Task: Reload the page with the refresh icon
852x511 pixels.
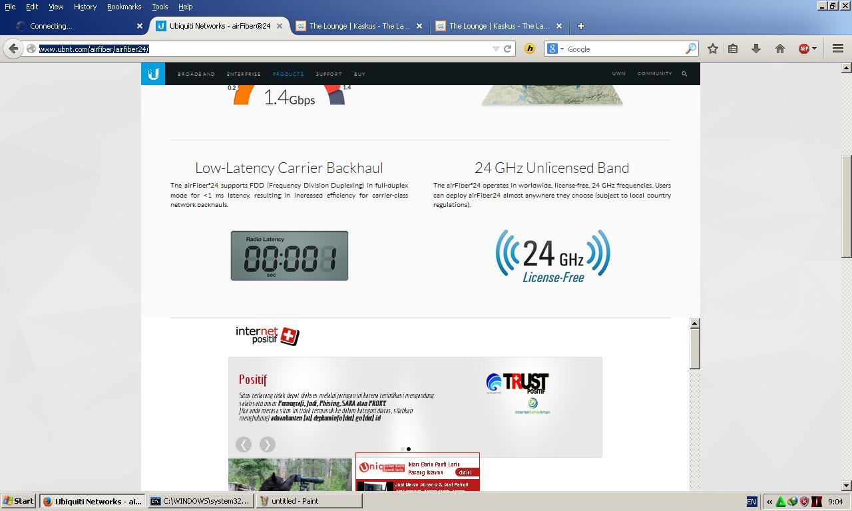Action: (x=507, y=49)
